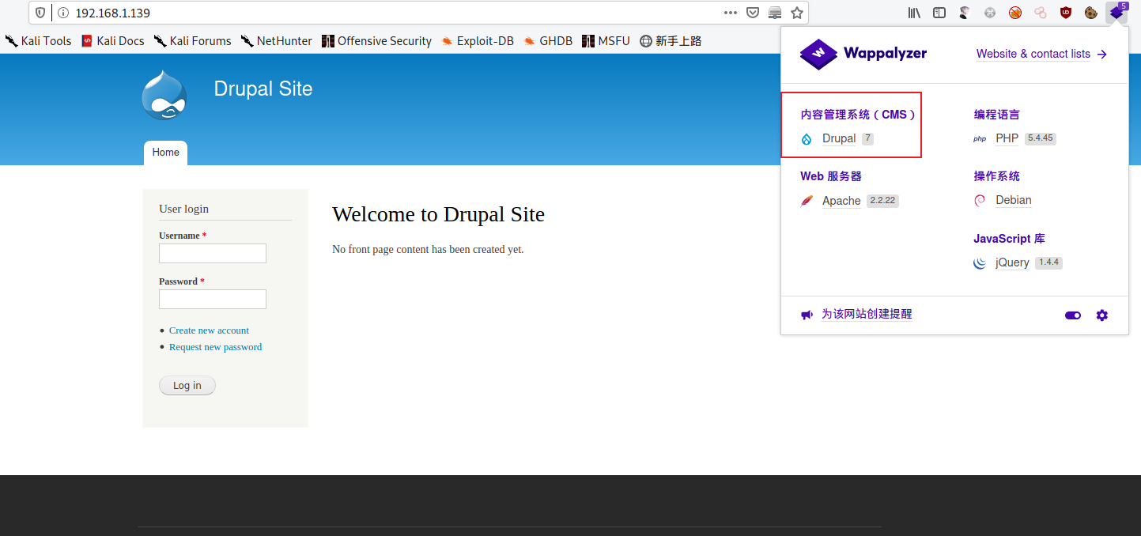Screen dimensions: 1141x536
Task: Open the Kali Tools bookmark
Action: pos(38,41)
